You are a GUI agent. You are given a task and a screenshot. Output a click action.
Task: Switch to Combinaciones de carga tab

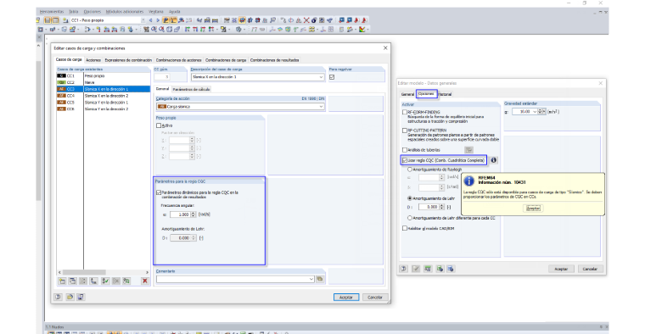point(226,60)
